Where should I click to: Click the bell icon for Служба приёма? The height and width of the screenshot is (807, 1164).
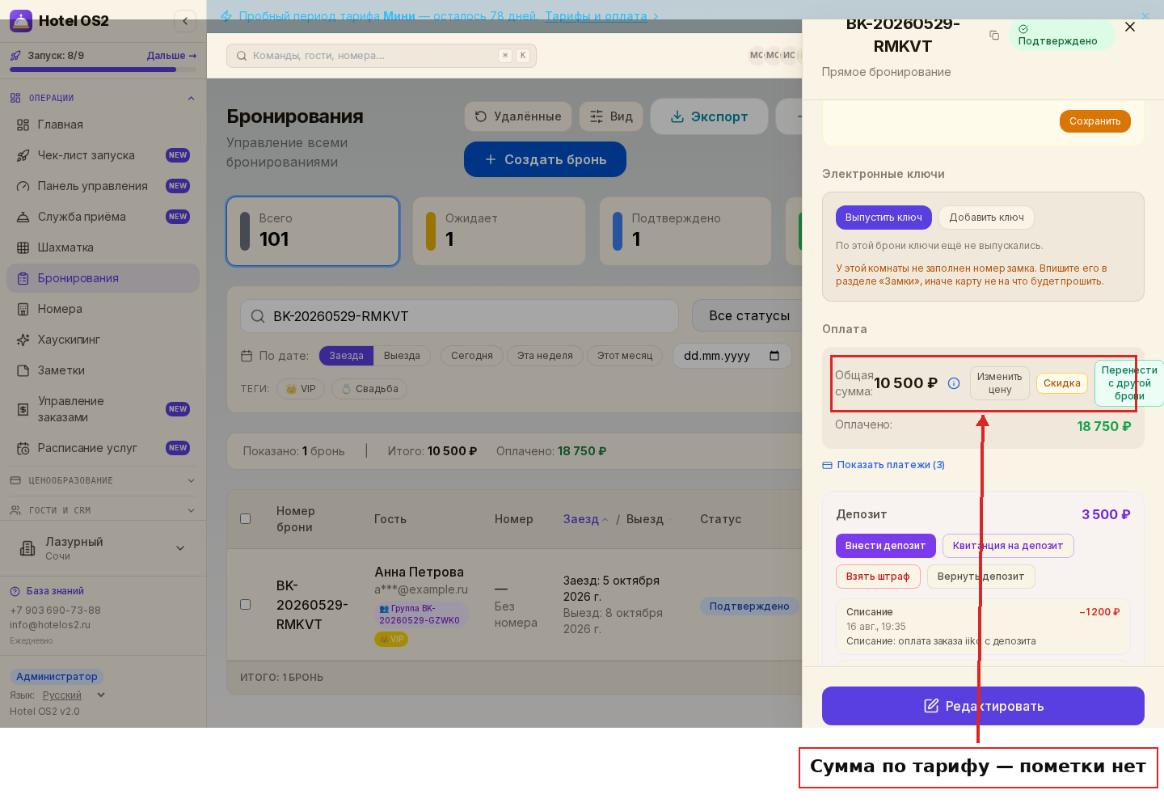[x=23, y=217]
